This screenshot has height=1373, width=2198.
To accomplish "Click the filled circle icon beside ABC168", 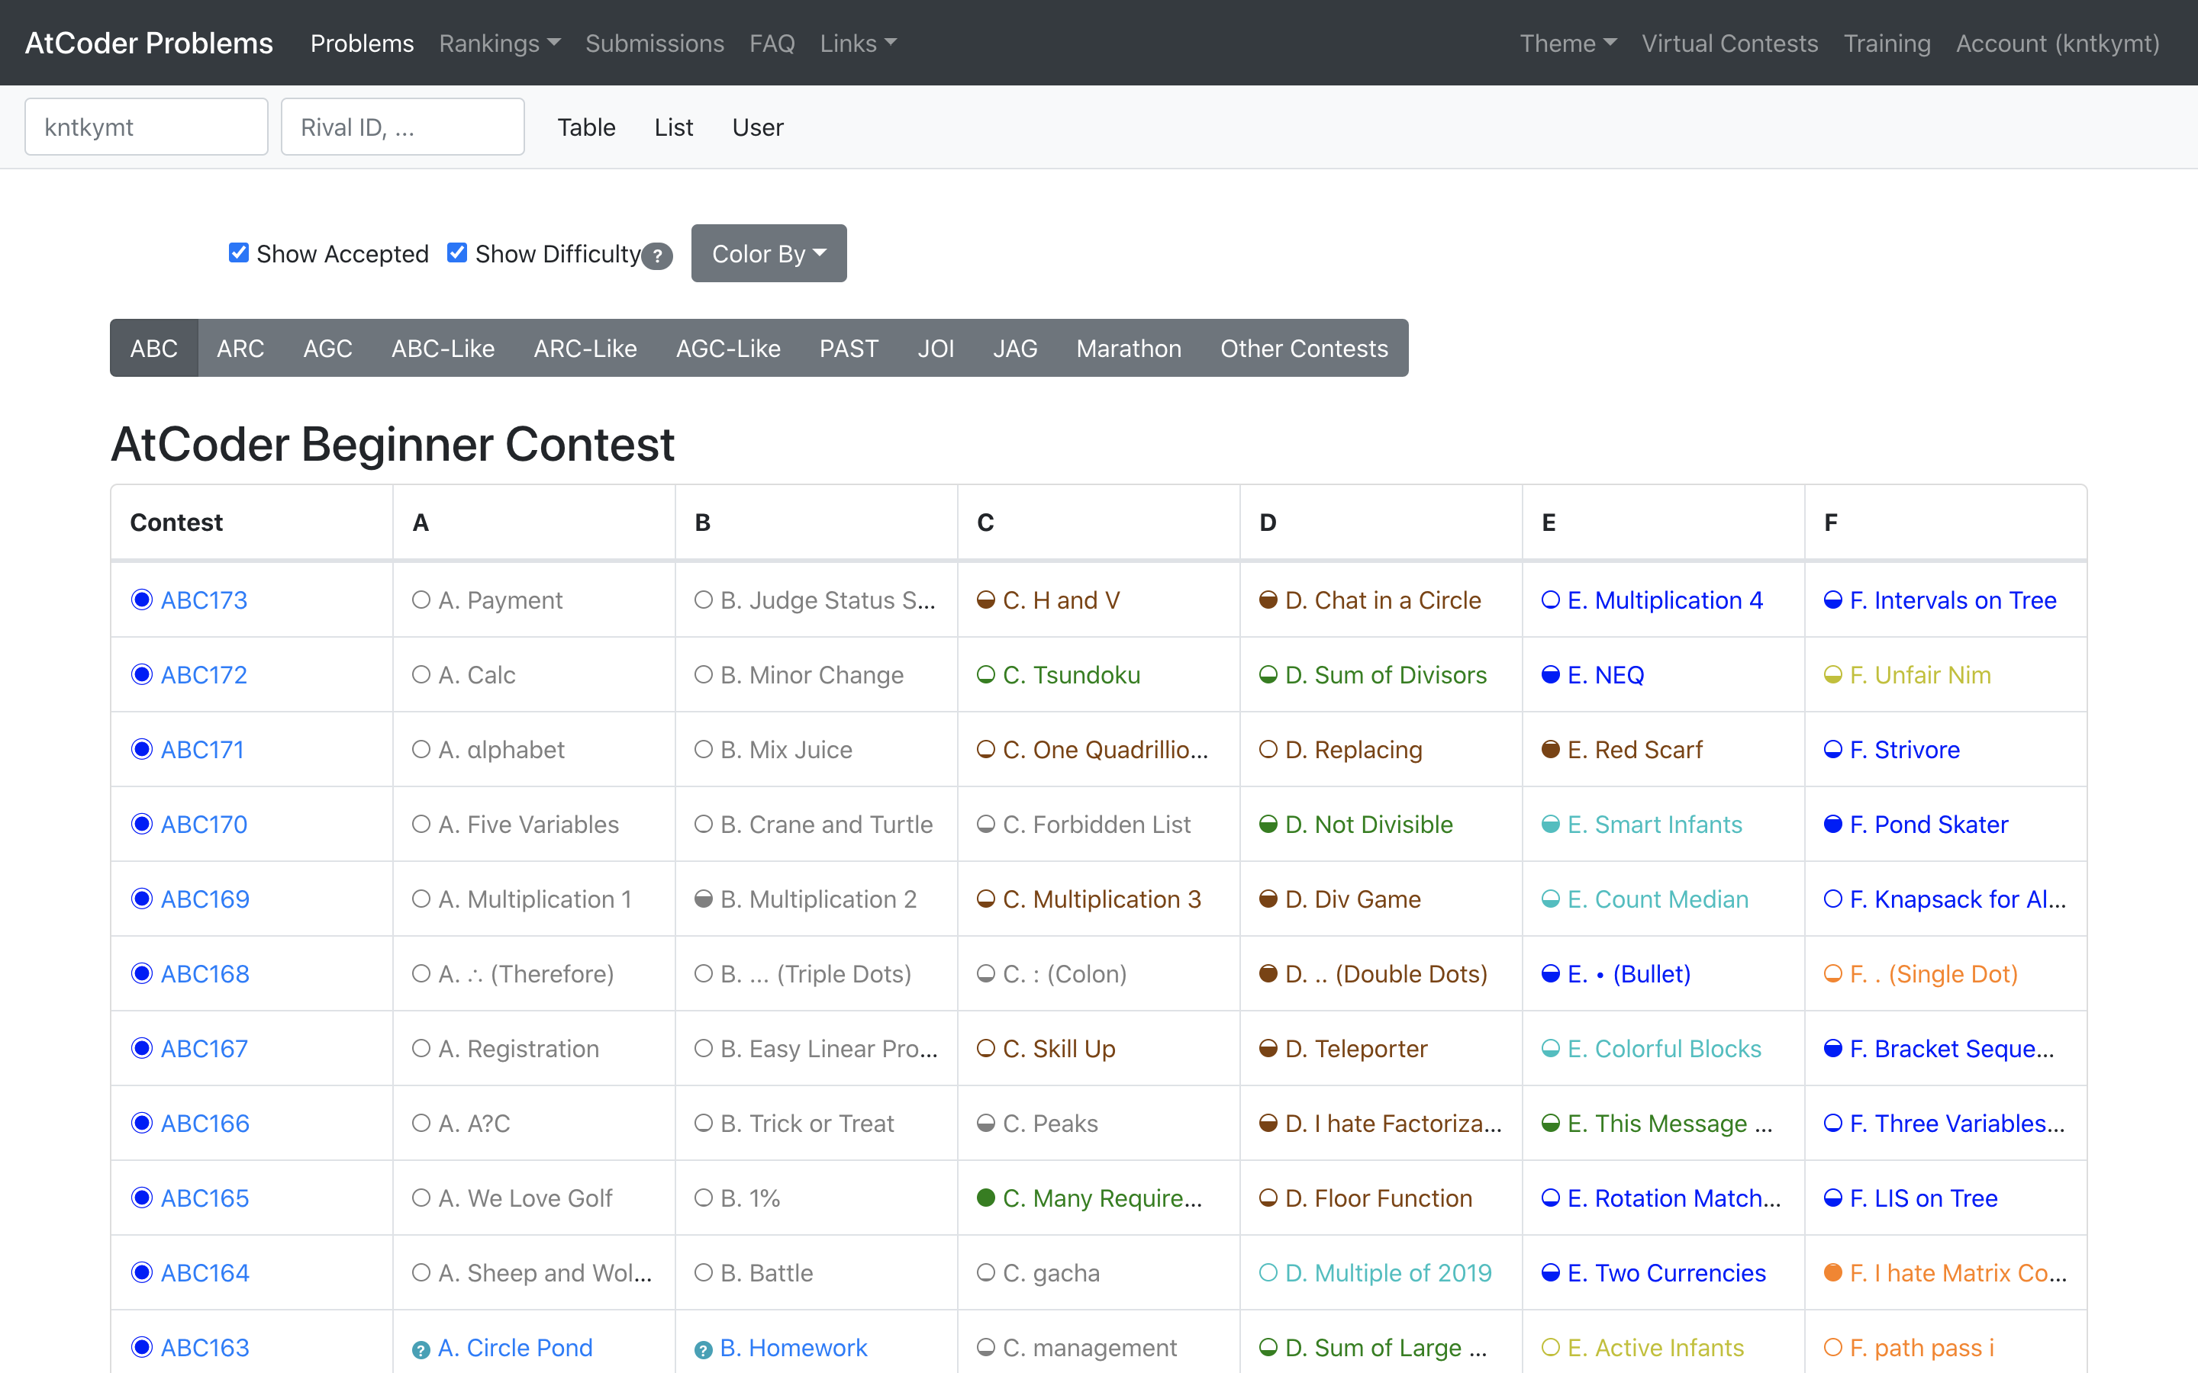I will (x=142, y=973).
